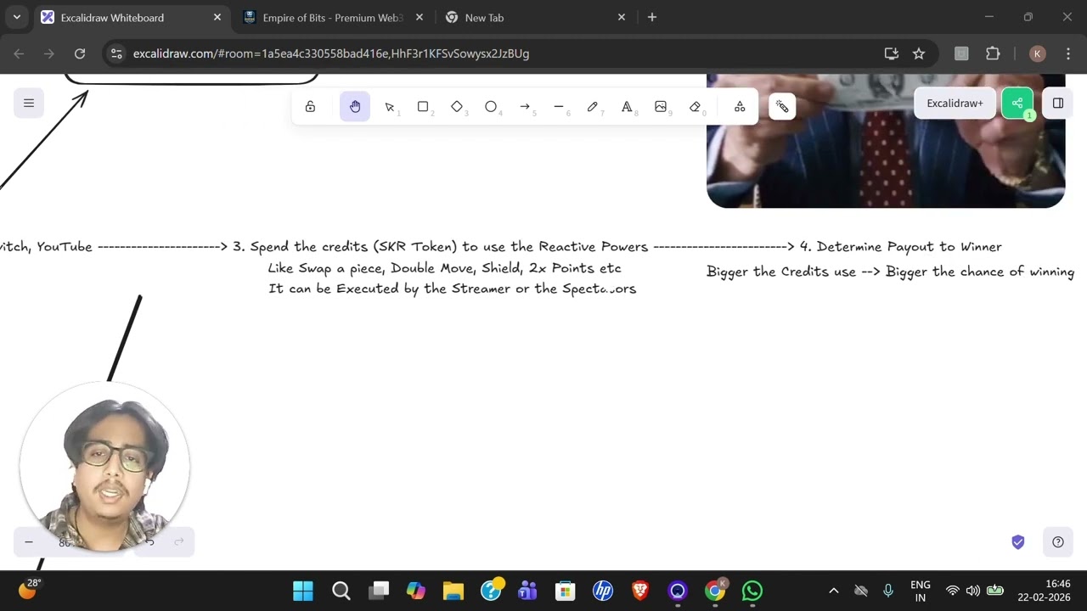Select the Diamond shape tool
Image resolution: width=1087 pixels, height=611 pixels.
[457, 107]
